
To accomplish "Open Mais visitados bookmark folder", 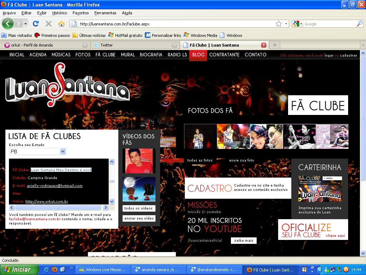I will pos(16,35).
